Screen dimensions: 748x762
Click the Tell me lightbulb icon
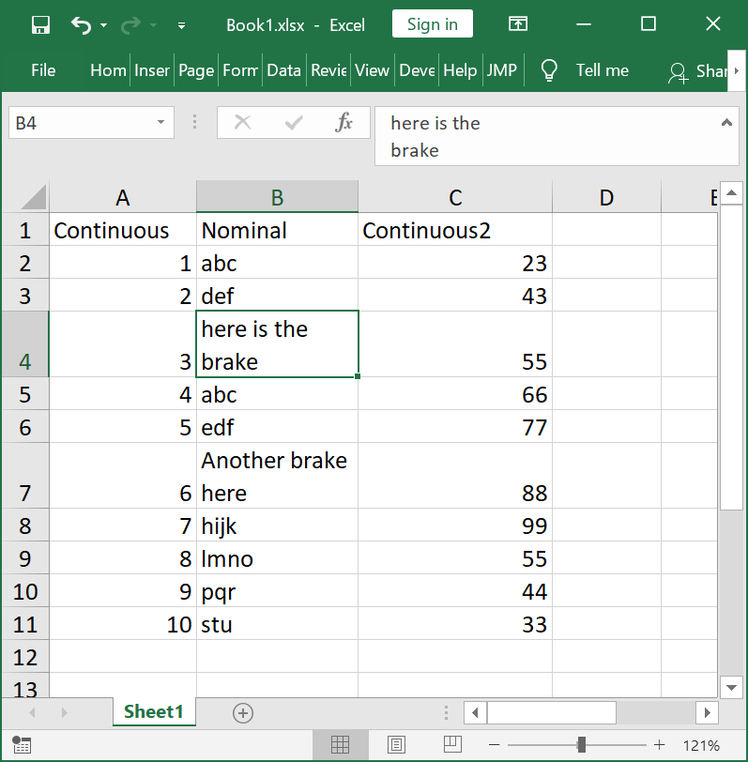point(550,70)
